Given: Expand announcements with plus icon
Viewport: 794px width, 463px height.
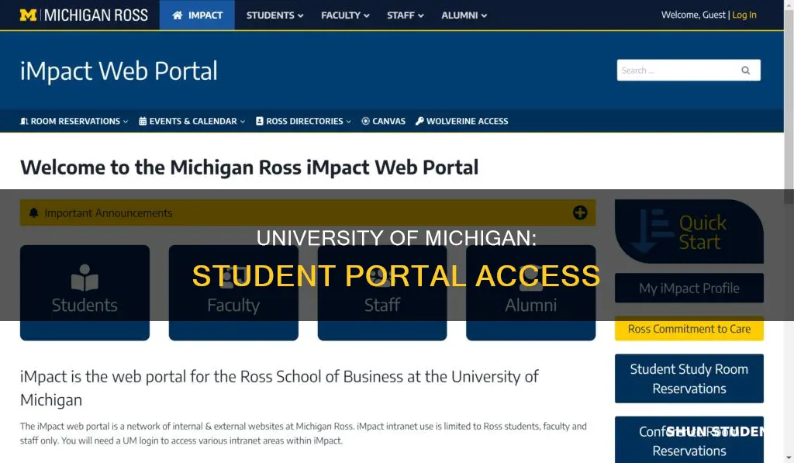Looking at the screenshot, I should click(x=580, y=212).
